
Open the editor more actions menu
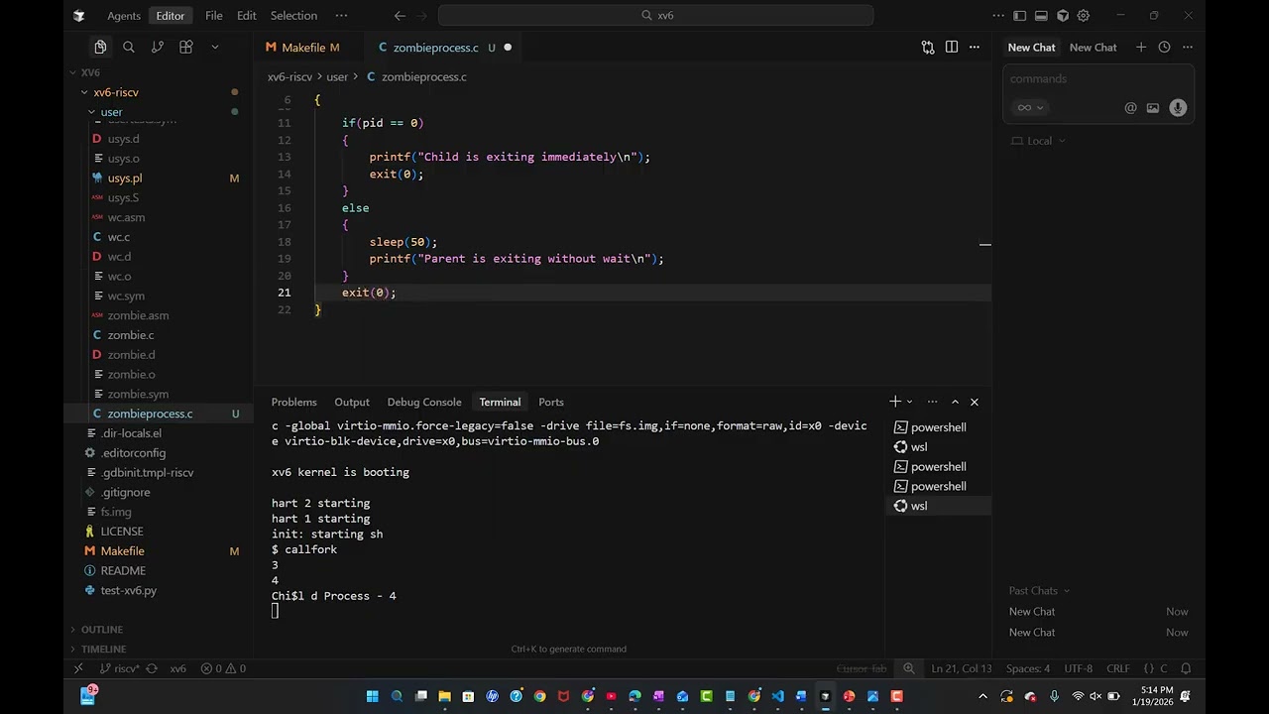pos(975,47)
